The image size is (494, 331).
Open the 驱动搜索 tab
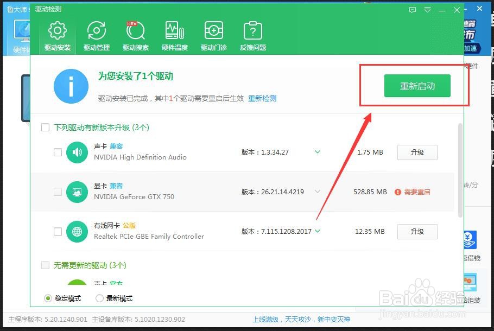(136, 36)
